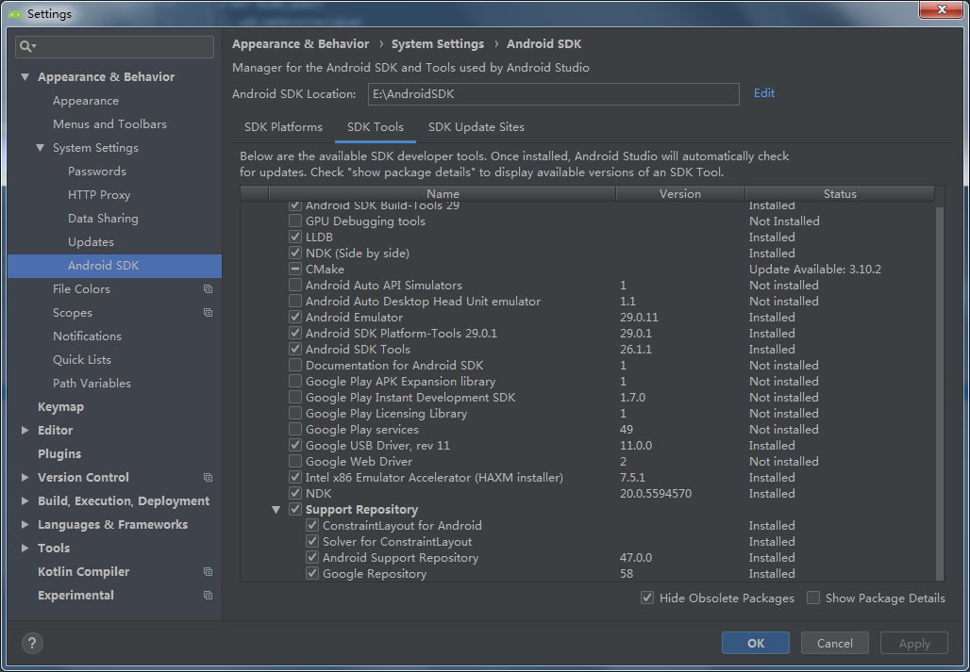Image resolution: width=970 pixels, height=672 pixels.
Task: Click the Edit link next to SDK location
Action: pyautogui.click(x=763, y=94)
